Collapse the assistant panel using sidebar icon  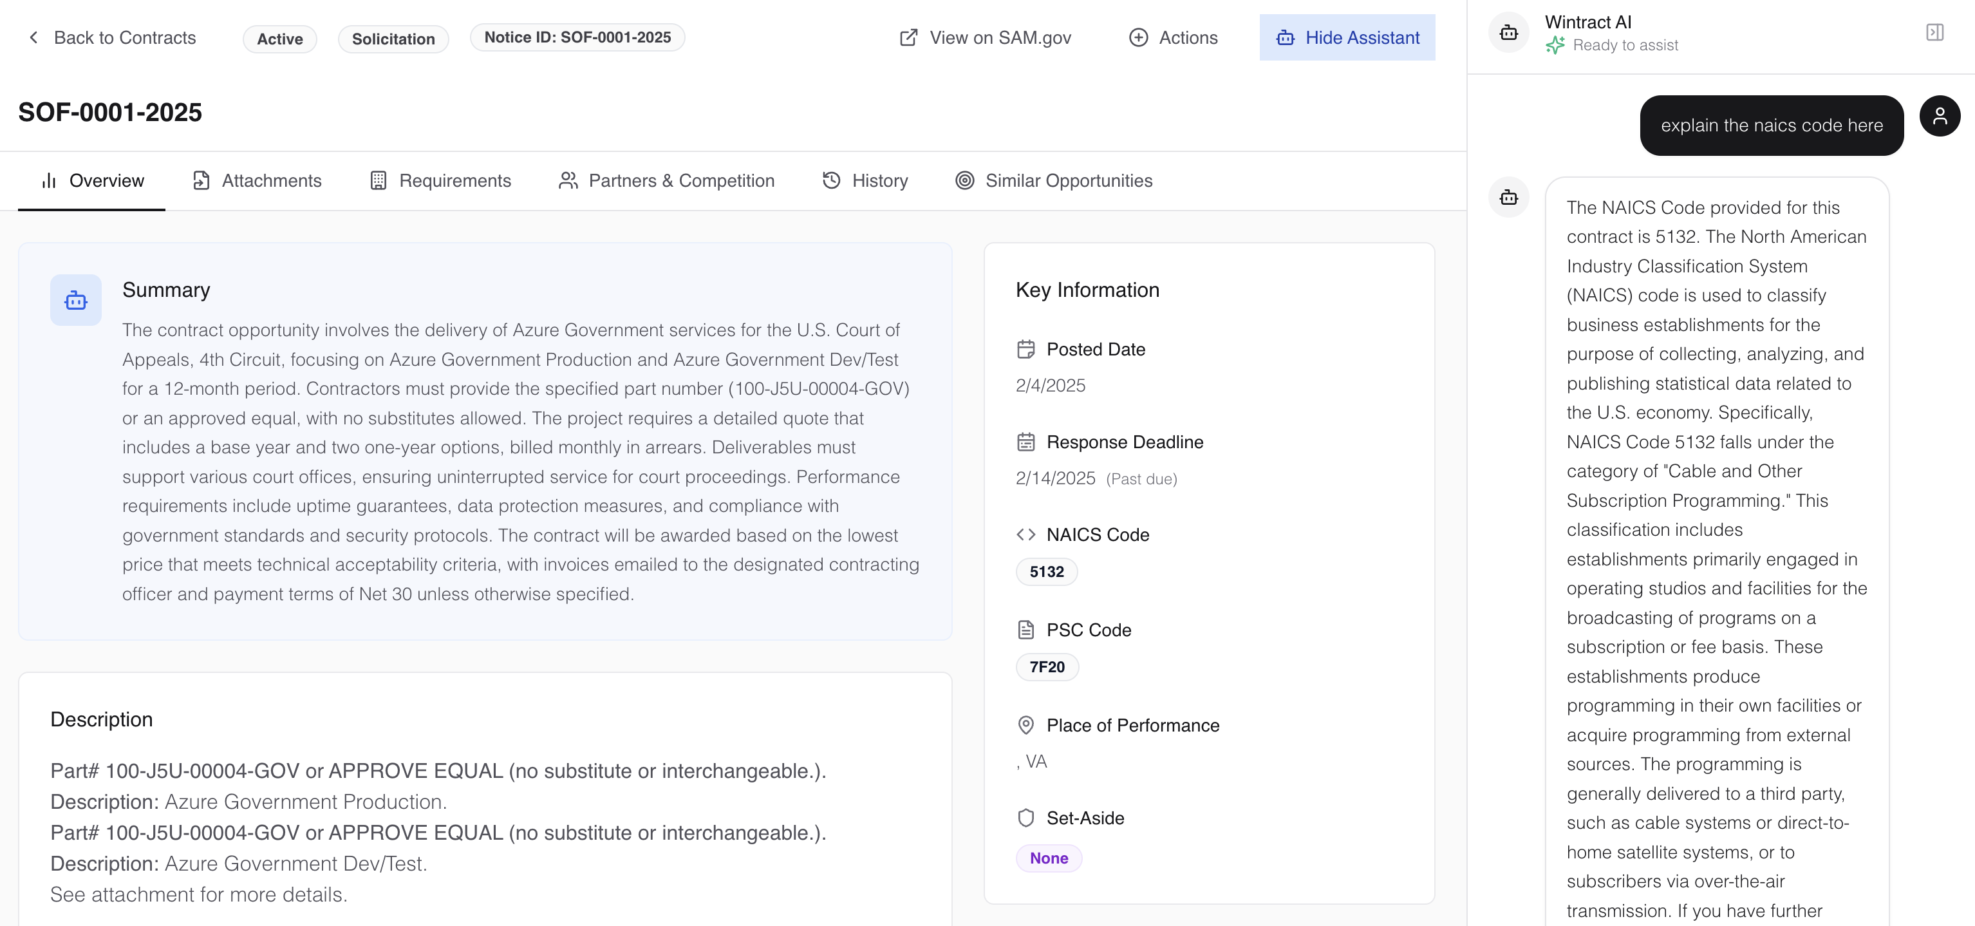(x=1934, y=32)
